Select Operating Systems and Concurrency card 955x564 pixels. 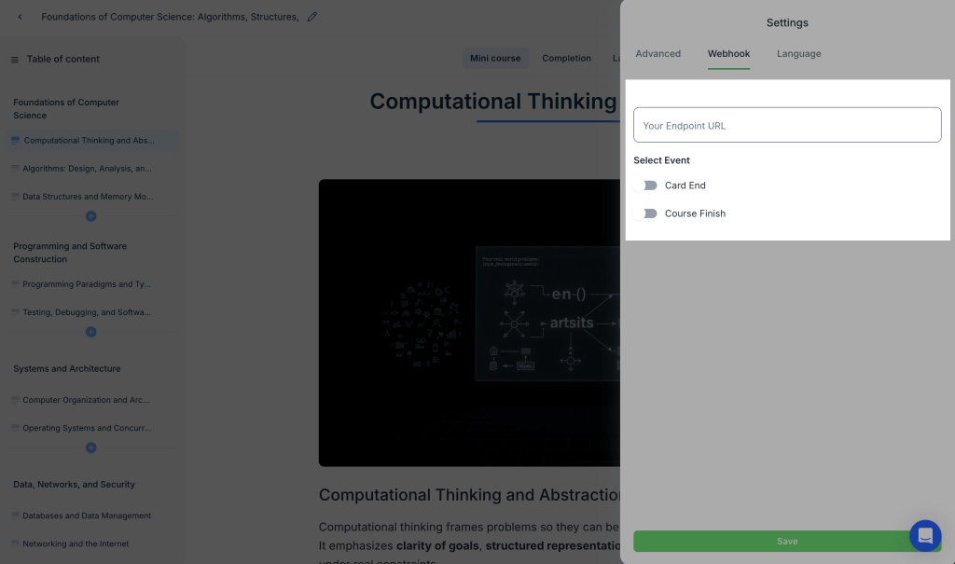[x=87, y=428]
